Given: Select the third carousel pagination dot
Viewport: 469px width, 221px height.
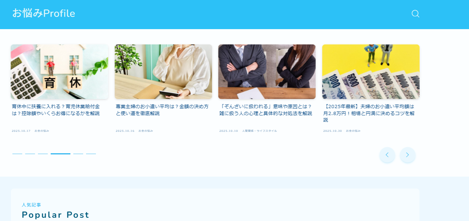Looking at the screenshot, I should click(42, 153).
